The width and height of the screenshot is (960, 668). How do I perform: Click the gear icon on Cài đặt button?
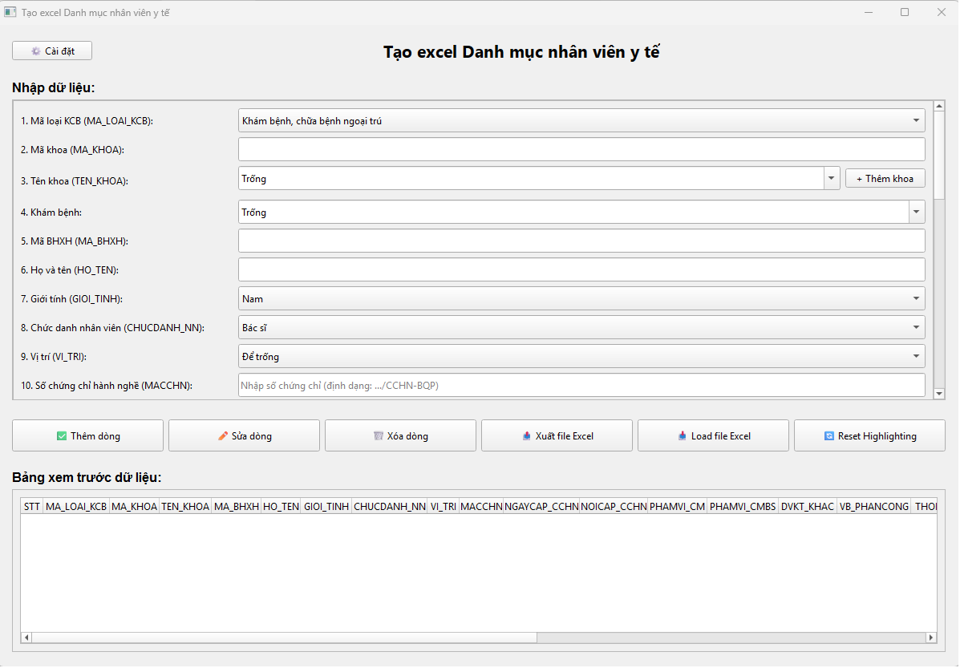(35, 51)
